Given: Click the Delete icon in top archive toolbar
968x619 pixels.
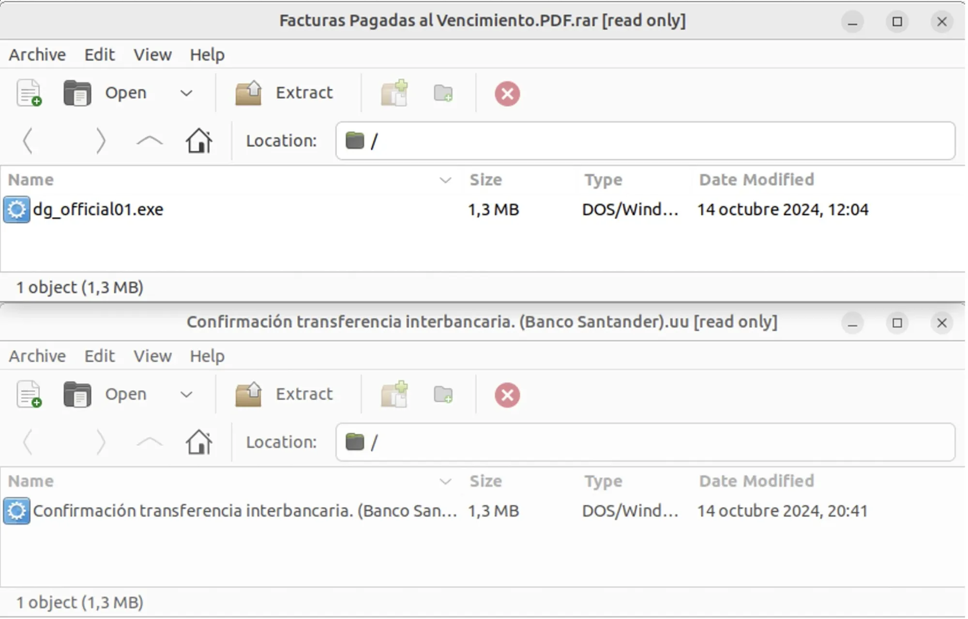Looking at the screenshot, I should [507, 93].
